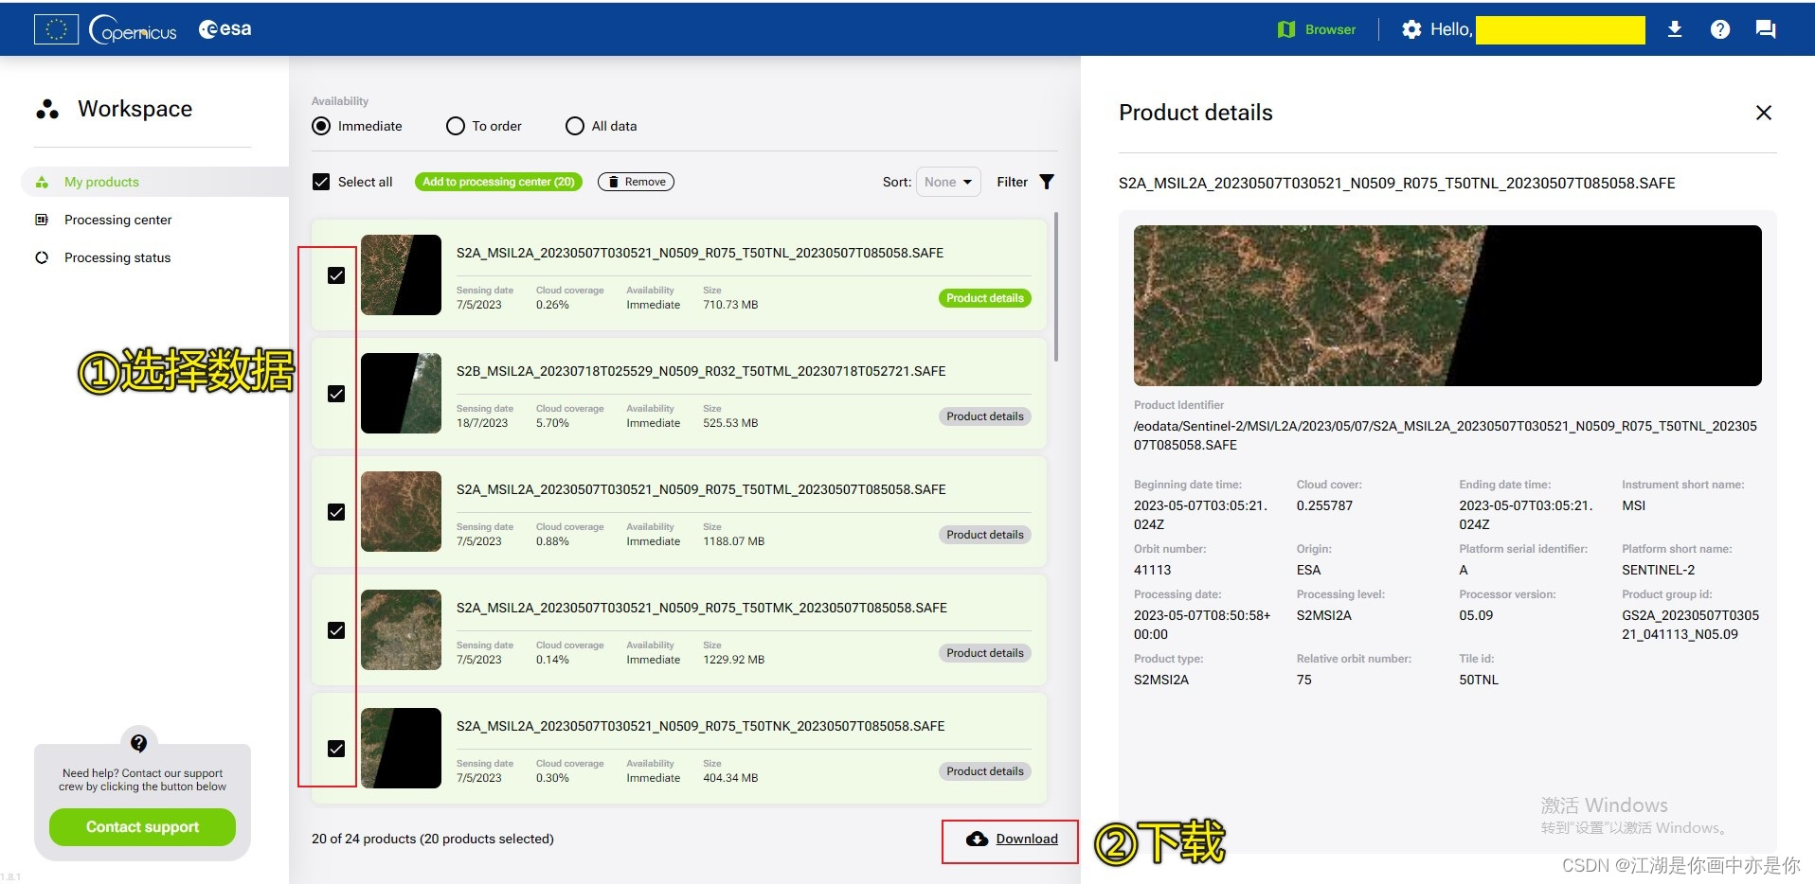The image size is (1815, 884).
Task: Click the Processing center sidebar icon
Action: (42, 220)
